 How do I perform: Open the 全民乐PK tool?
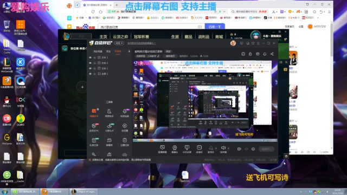click(x=94, y=127)
